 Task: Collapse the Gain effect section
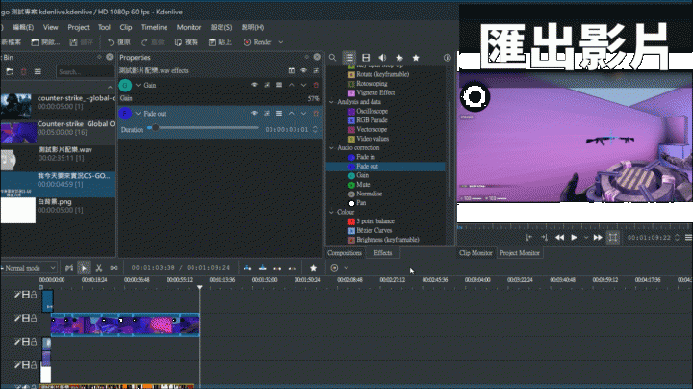tap(138, 85)
